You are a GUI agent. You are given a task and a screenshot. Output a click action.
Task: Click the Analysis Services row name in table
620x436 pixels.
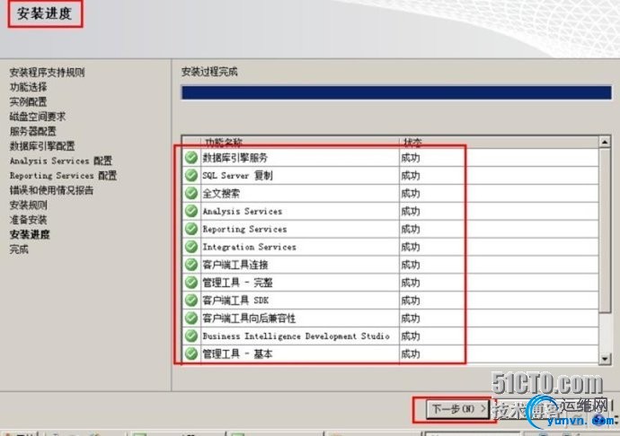(243, 212)
